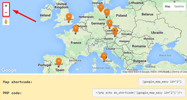The image size is (187, 100).
Task: Open the orange marker on Madrid
Action: coord(59,62)
